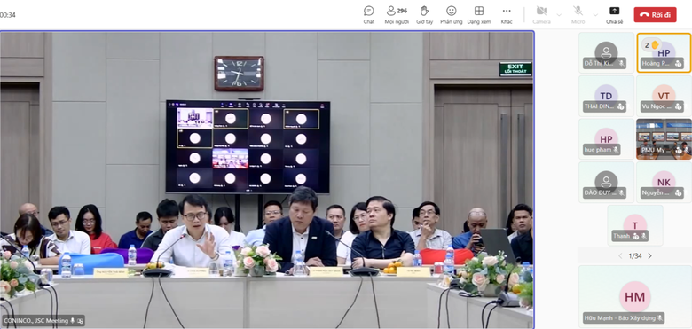Select Vu Ngoc participant tile
The width and height of the screenshot is (692, 329).
point(664,96)
